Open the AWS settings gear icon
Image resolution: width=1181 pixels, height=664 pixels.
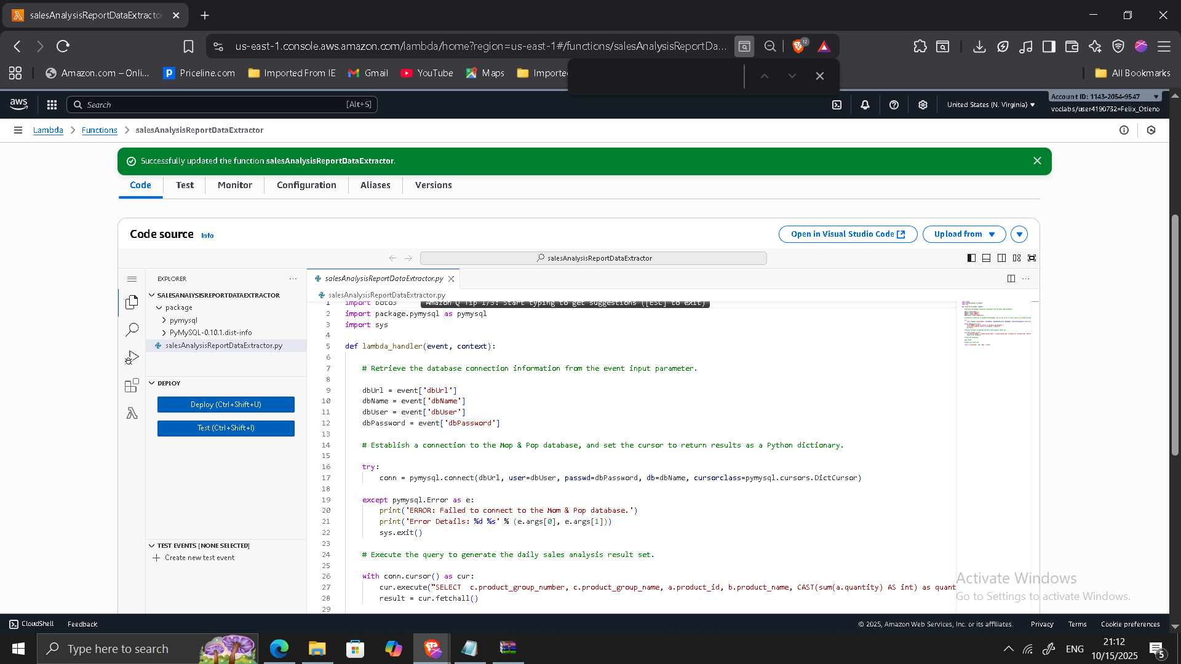(922, 105)
